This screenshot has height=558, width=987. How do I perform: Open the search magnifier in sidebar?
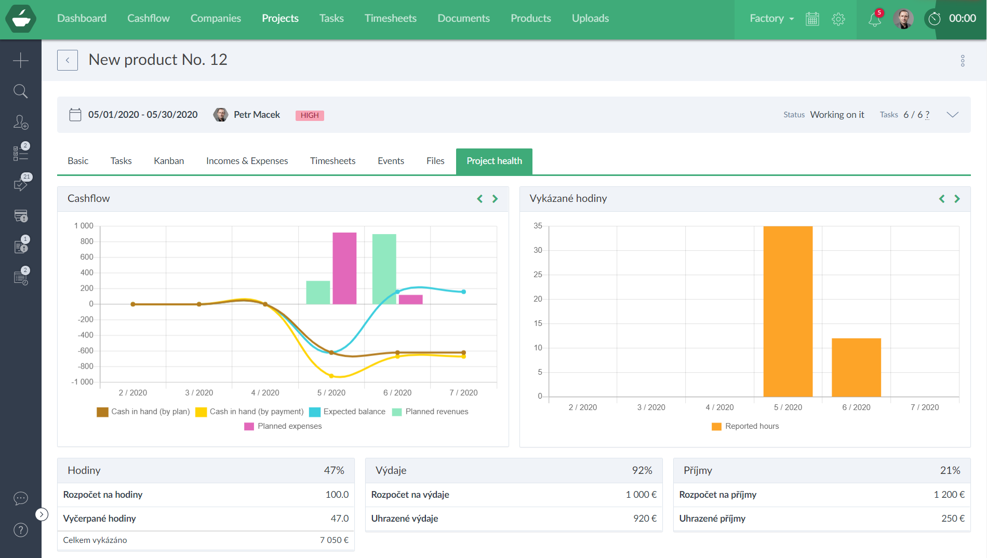(21, 91)
